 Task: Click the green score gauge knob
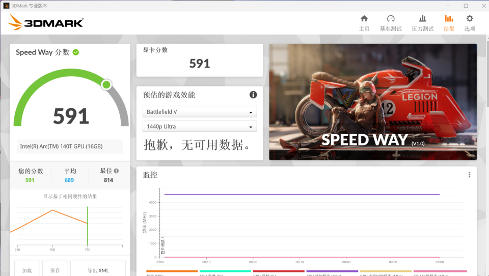pos(106,85)
